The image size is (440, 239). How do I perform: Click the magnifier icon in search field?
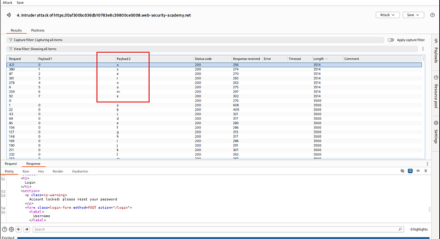point(400,229)
